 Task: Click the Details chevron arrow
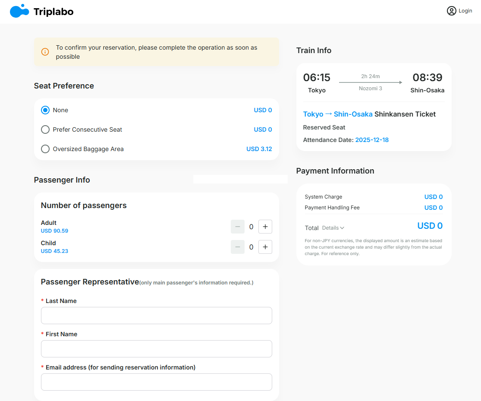point(342,228)
